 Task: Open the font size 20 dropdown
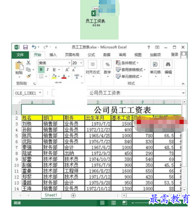tap(81, 63)
